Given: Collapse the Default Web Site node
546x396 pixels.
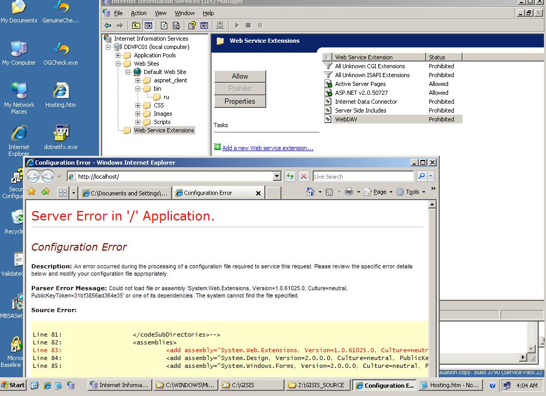Looking at the screenshot, I should [128, 72].
